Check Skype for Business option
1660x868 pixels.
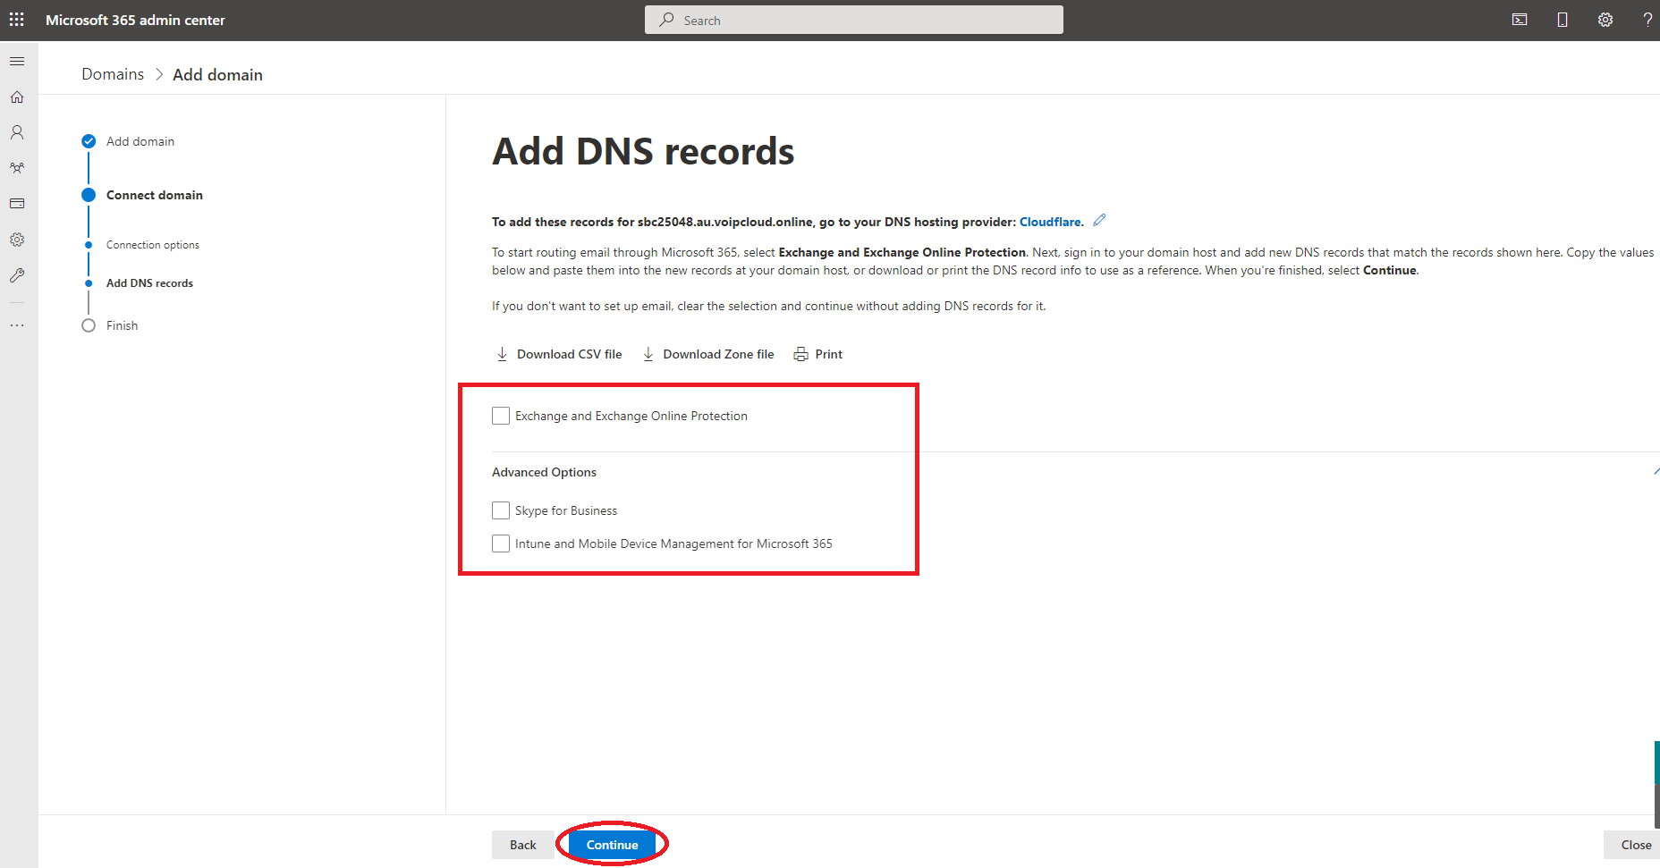pos(501,510)
